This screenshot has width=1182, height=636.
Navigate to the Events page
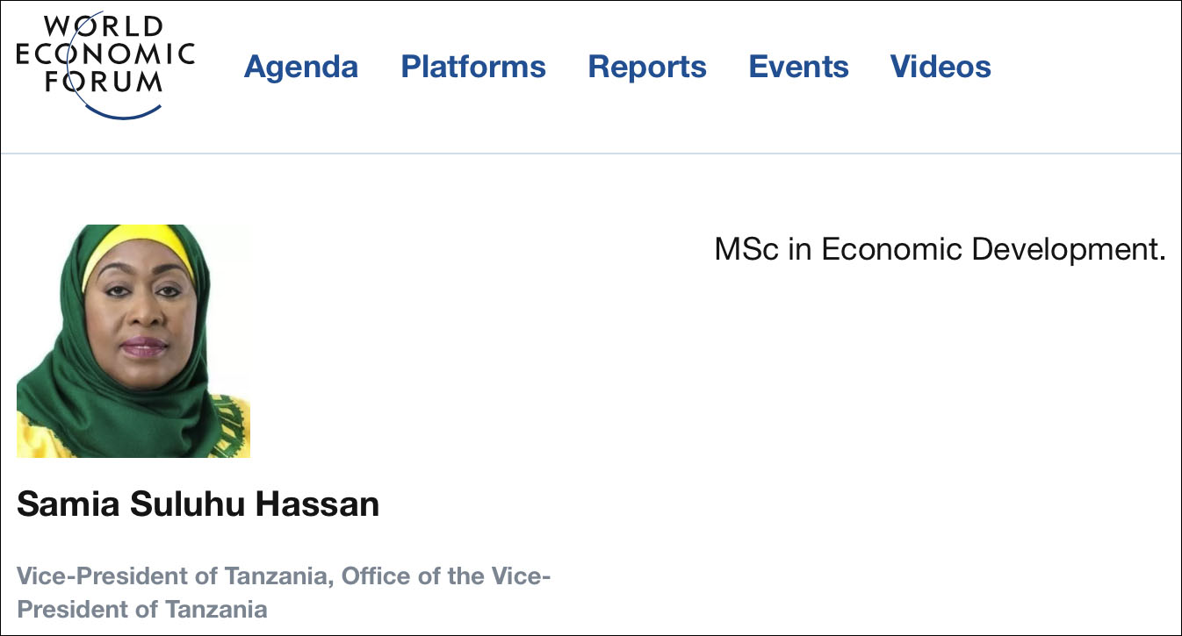(x=798, y=67)
